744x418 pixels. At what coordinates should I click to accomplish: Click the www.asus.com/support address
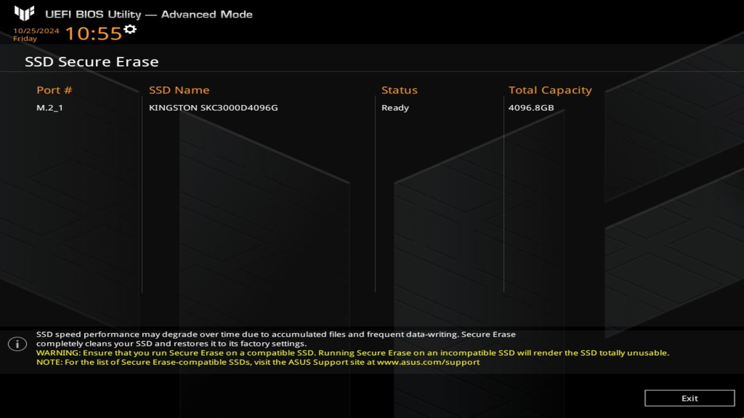click(x=428, y=362)
